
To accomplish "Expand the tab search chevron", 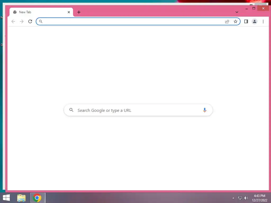I will pyautogui.click(x=237, y=12).
